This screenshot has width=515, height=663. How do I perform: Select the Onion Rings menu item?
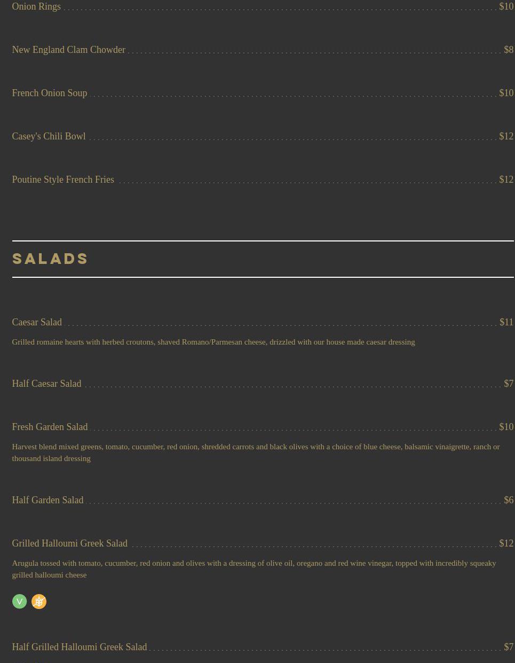(36, 6)
